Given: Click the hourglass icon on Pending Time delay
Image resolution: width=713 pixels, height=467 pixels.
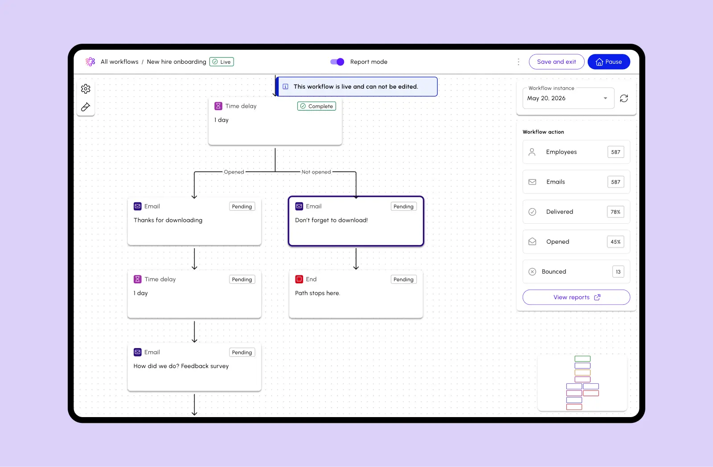Looking at the screenshot, I should 138,279.
